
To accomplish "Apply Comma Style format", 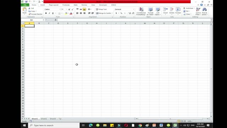I will coord(125,13).
